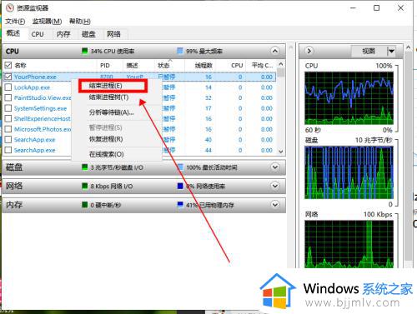The height and width of the screenshot is (314, 417).
Task: Check the ShellExperienceHost checkbox
Action: click(x=8, y=119)
